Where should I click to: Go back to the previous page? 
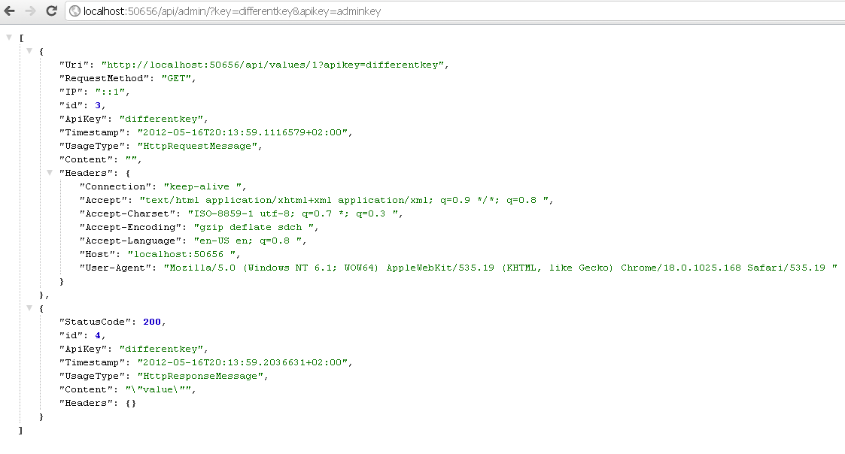pos(10,11)
